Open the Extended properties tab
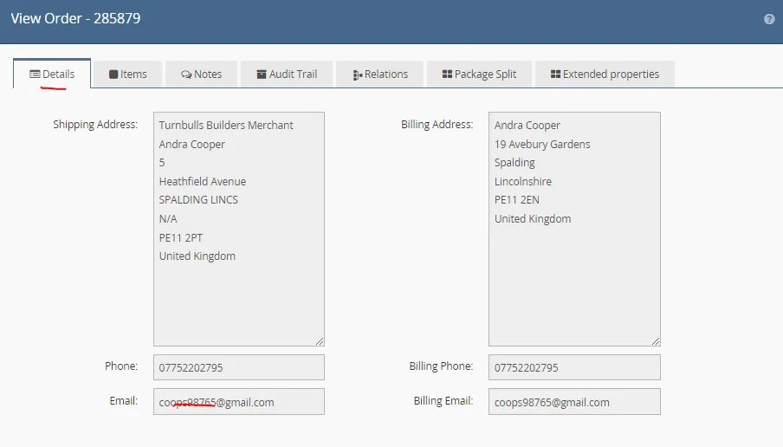 (x=605, y=74)
